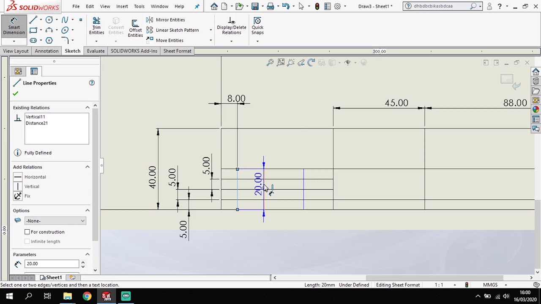Select the Ellipse sketch tool

point(65,30)
